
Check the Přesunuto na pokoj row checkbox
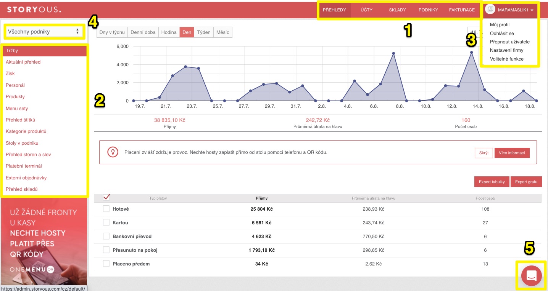[106, 250]
